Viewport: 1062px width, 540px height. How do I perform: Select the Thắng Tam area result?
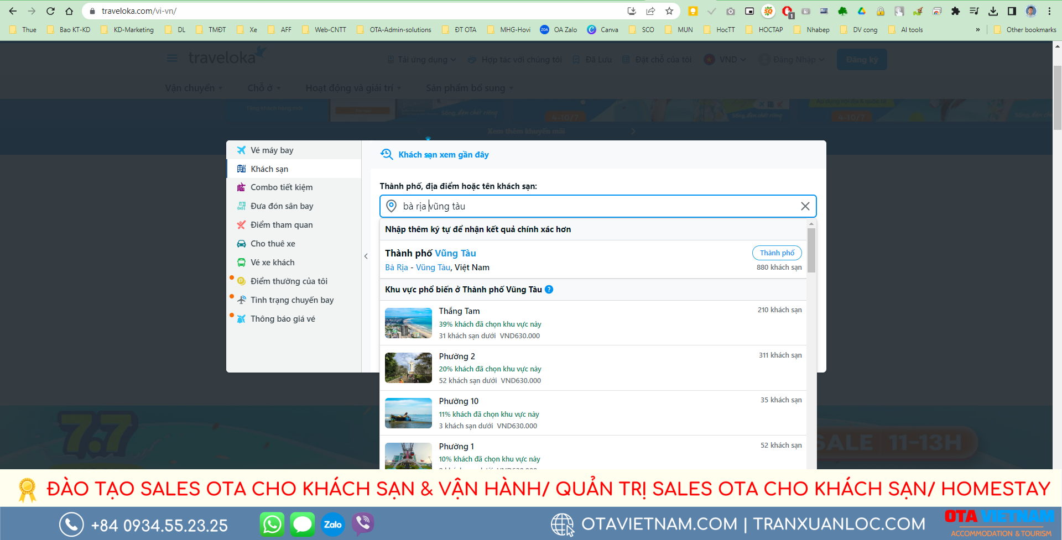593,323
